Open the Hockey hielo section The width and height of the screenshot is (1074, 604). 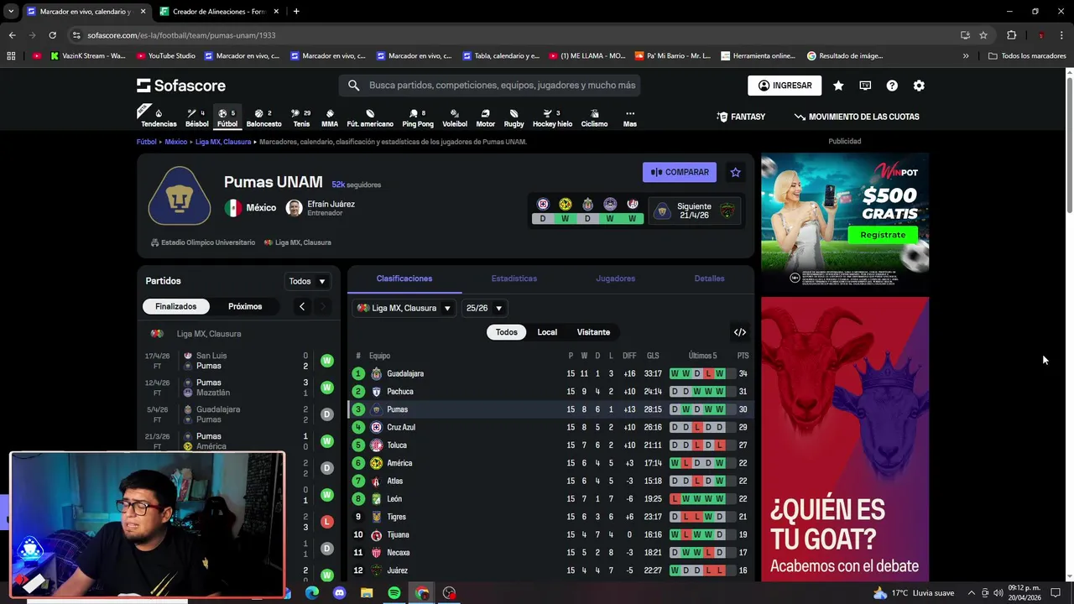[x=552, y=117]
